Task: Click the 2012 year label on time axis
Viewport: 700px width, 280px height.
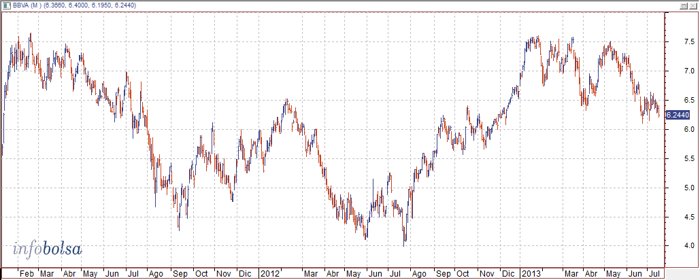Action: 269,273
